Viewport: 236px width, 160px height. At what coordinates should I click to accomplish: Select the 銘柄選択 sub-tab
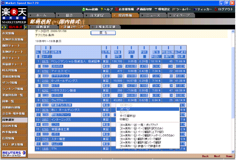click(x=43, y=27)
